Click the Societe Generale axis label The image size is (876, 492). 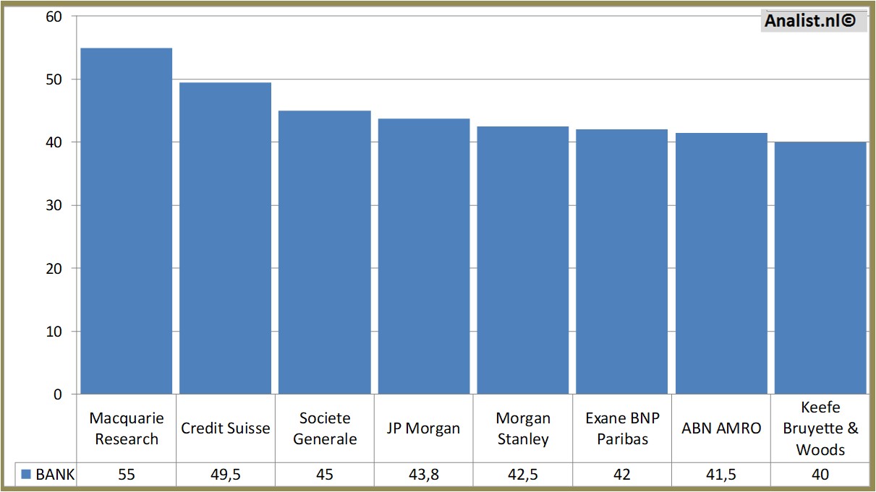point(325,428)
